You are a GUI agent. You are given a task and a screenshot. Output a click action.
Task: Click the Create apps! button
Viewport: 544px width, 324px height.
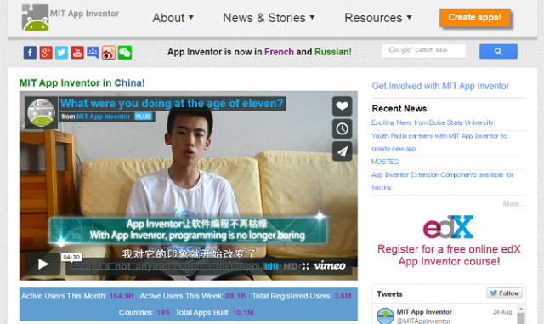point(474,17)
